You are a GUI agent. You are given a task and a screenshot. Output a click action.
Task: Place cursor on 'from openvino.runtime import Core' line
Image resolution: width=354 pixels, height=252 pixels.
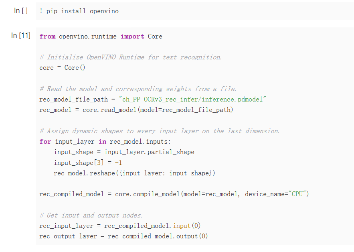point(101,37)
